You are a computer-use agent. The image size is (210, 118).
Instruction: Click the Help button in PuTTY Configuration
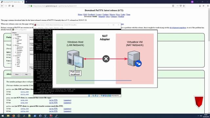pos(26,74)
